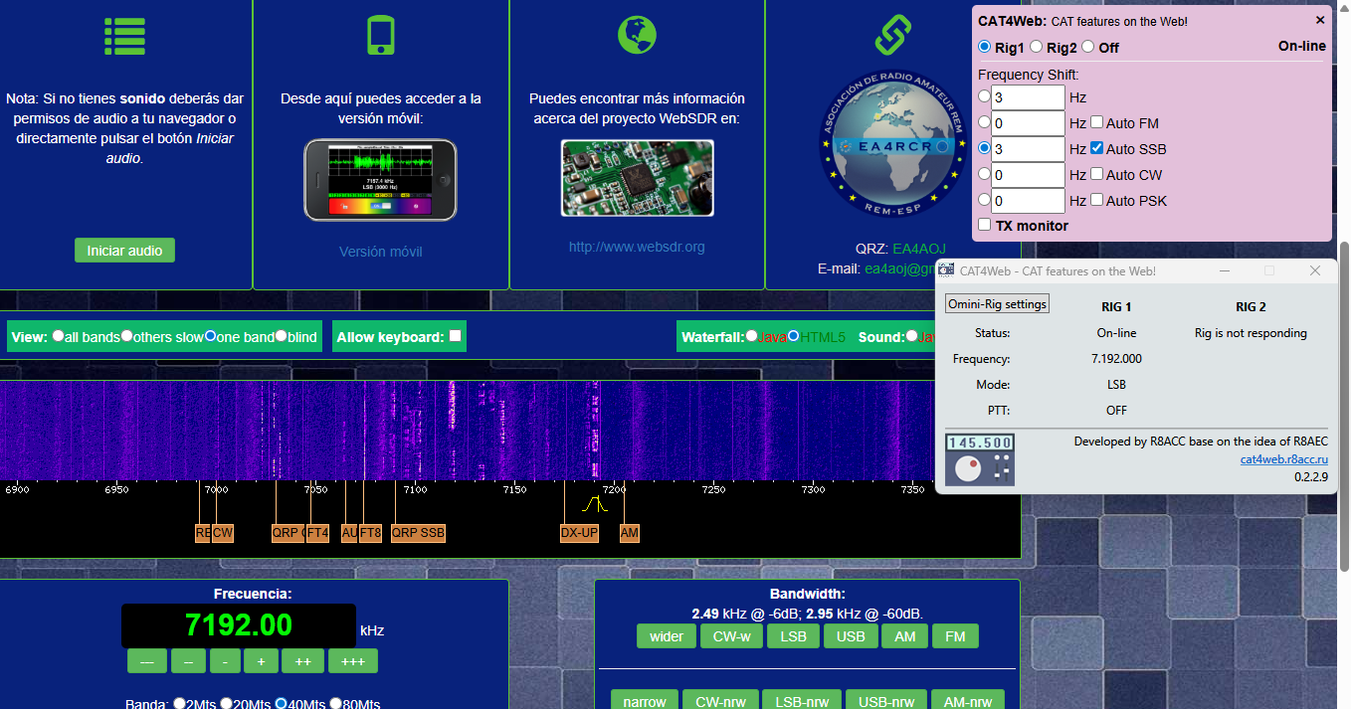Enable the Auto FM checkbox
The width and height of the screenshot is (1351, 709).
[x=1096, y=122]
